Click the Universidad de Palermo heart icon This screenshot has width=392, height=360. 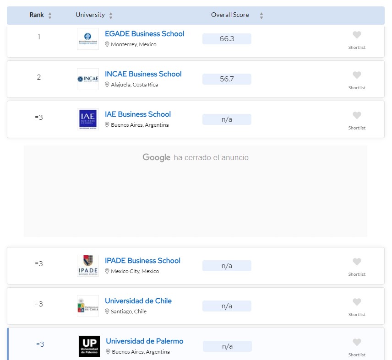357,342
